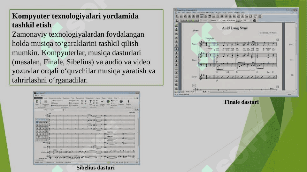Open the tempo note-value dropdown in Finale
The height and width of the screenshot is (172, 307).
(x=238, y=20)
